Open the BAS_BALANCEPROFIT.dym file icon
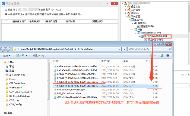 (55, 90)
